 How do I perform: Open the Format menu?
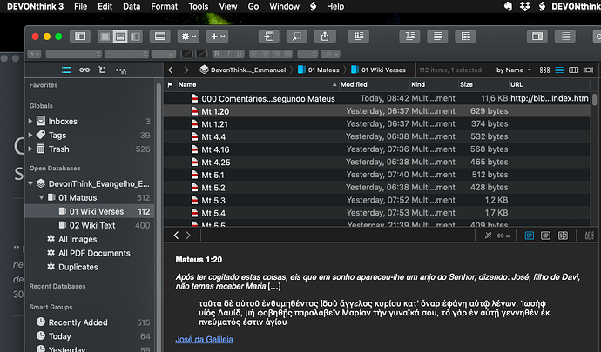point(164,7)
